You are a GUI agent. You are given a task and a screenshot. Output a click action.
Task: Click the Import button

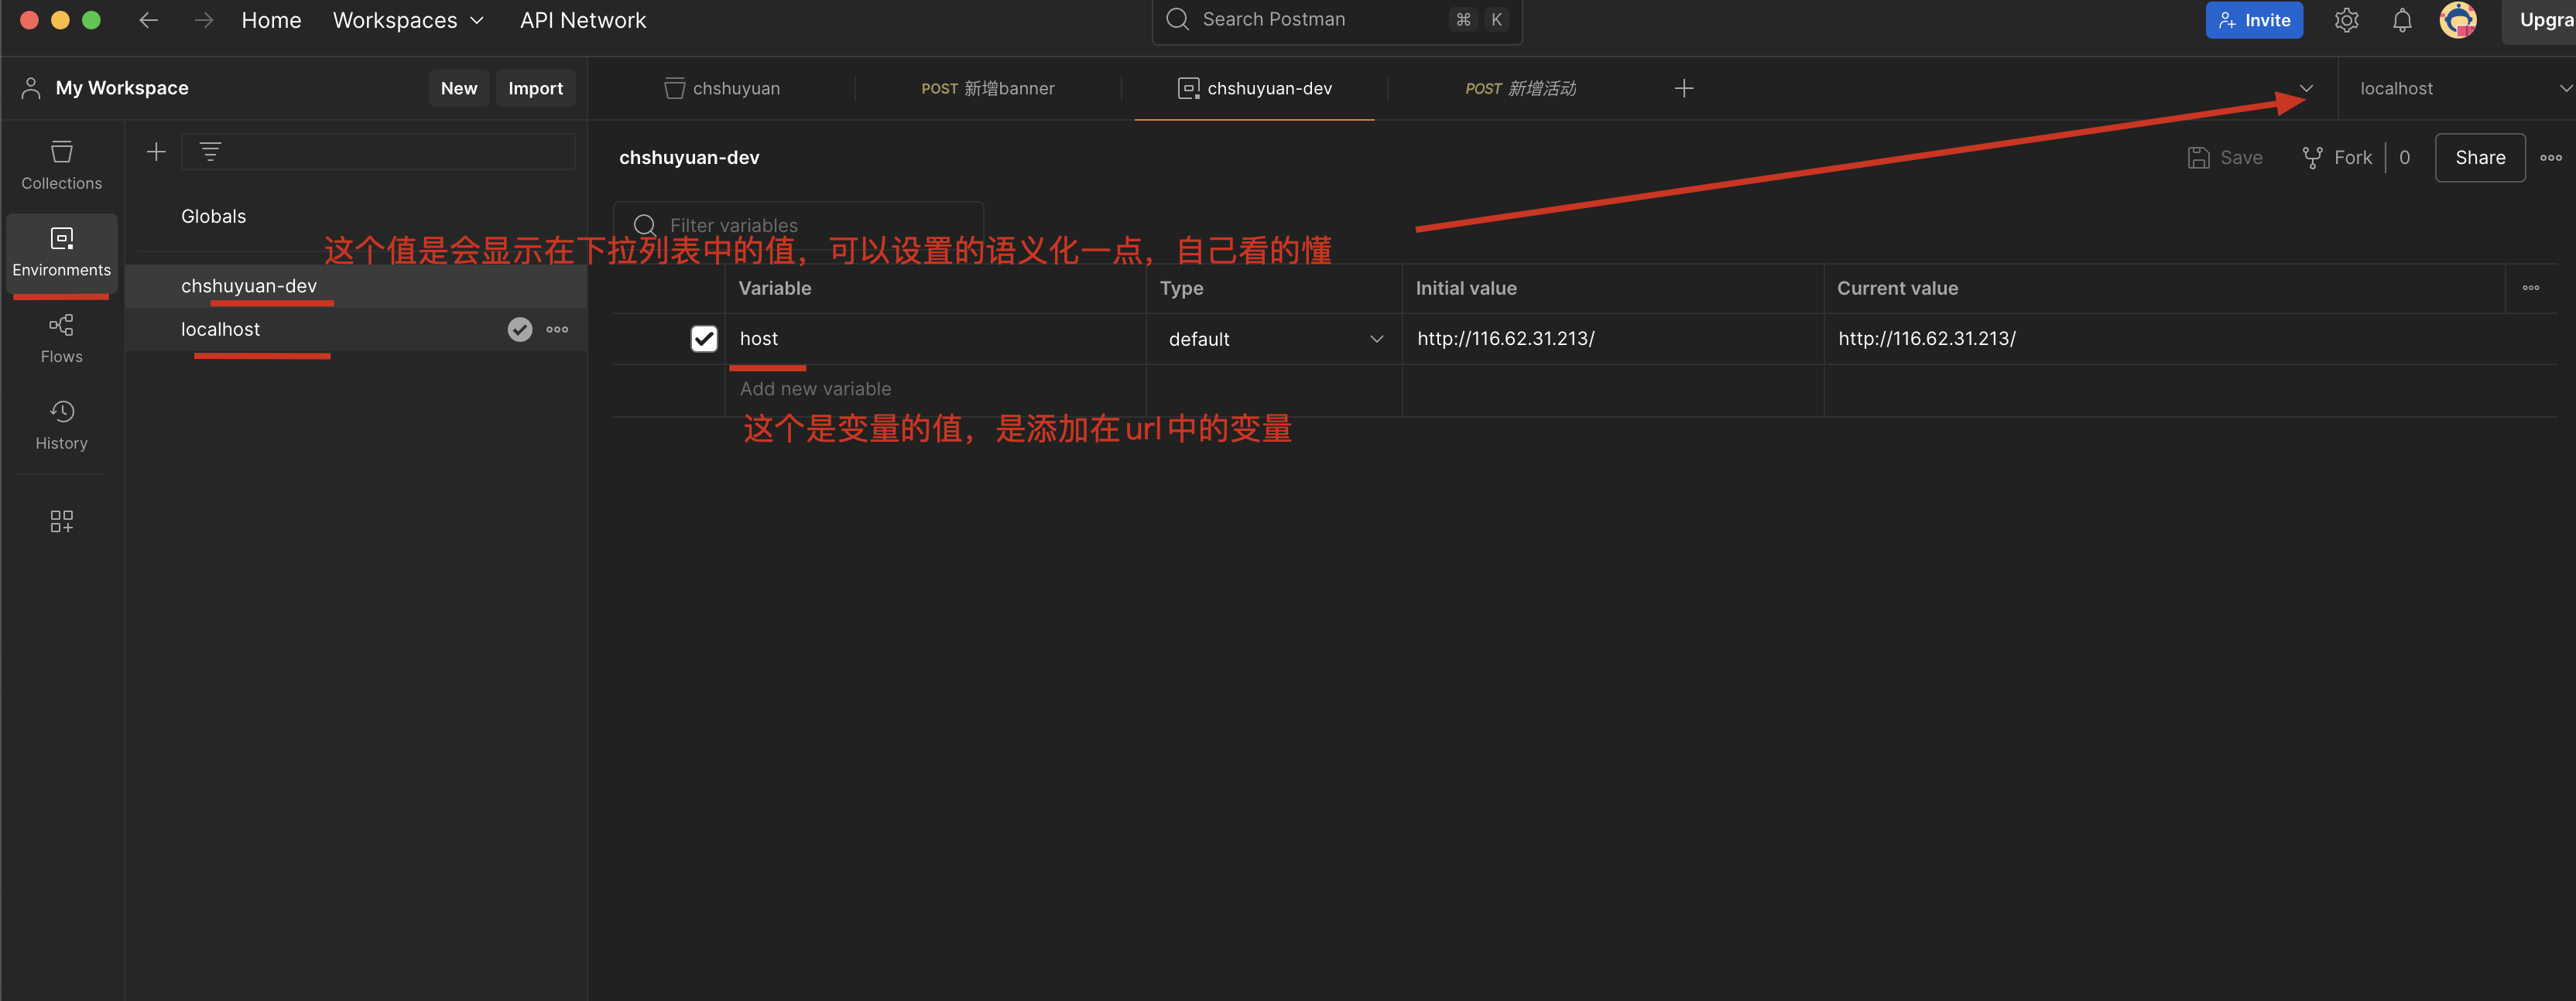click(x=535, y=88)
